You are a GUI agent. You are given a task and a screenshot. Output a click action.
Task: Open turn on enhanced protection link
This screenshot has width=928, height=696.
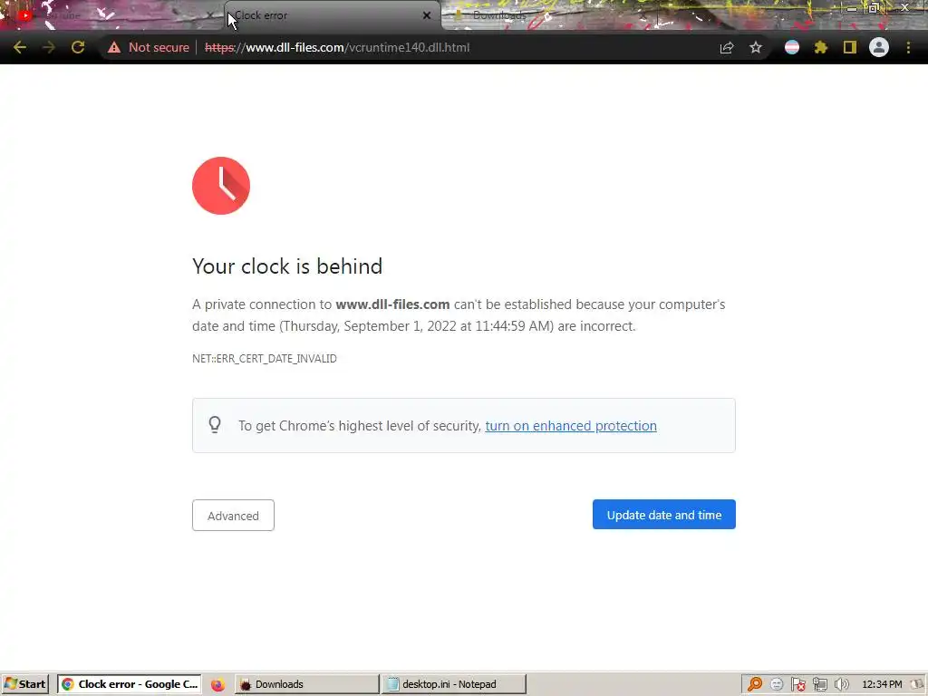571,426
